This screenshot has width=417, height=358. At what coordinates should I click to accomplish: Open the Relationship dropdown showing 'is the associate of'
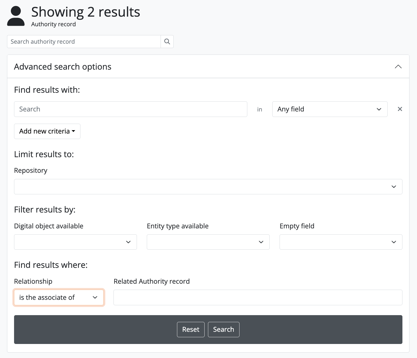(x=59, y=297)
